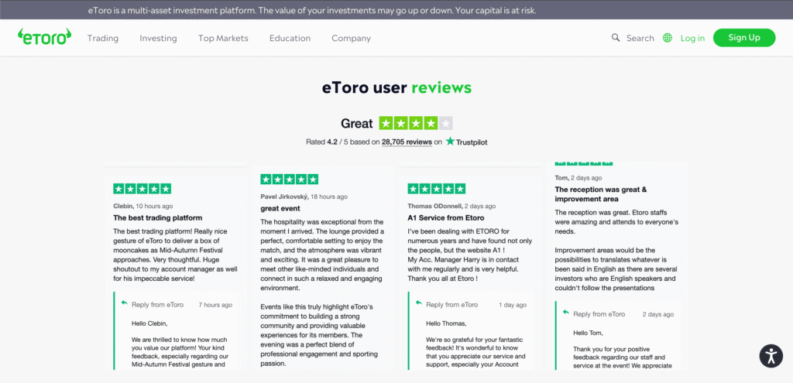The height and width of the screenshot is (383, 793).
Task: Open the Trading menu
Action: pyautogui.click(x=102, y=38)
